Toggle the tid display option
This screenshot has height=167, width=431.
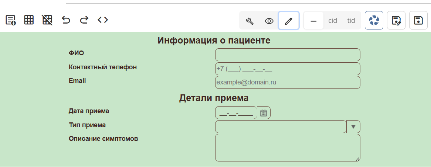pyautogui.click(x=351, y=21)
